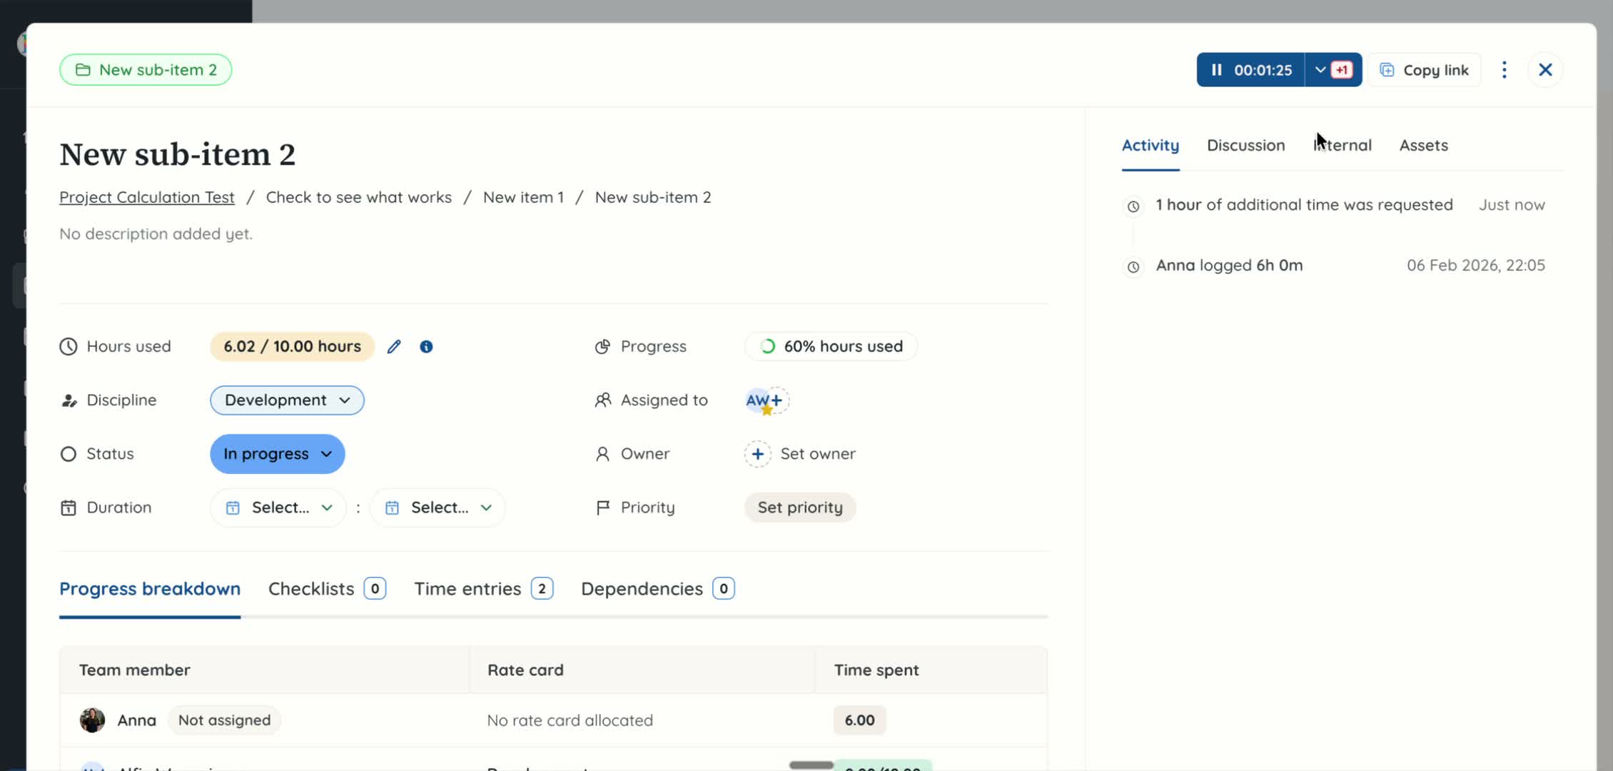
Task: Open Project Calculation Test breadcrumb link
Action: [x=147, y=197]
